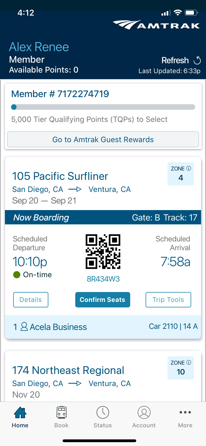Open the More menu dots

pos(185,417)
